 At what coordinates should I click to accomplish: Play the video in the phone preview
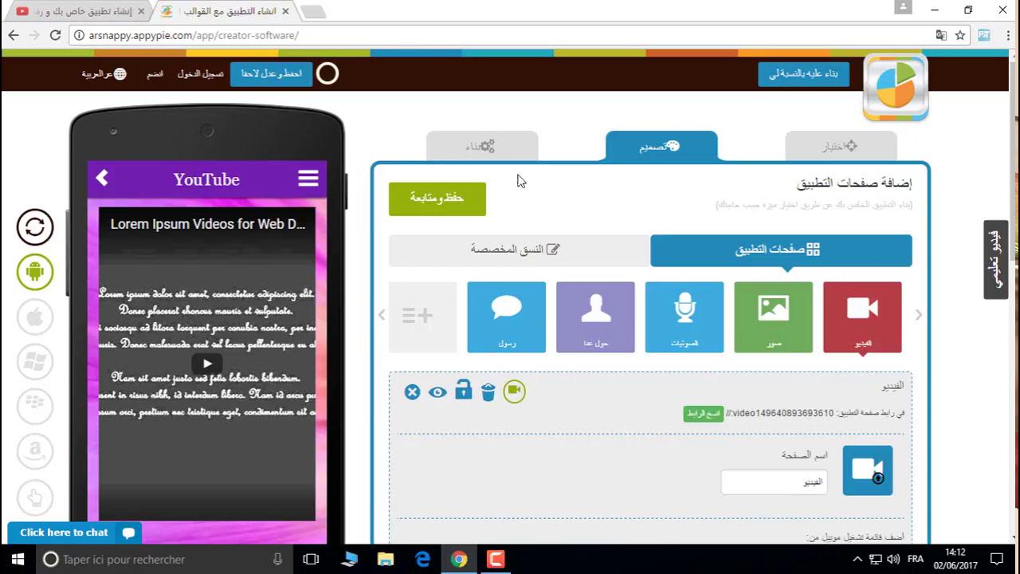[x=207, y=364]
